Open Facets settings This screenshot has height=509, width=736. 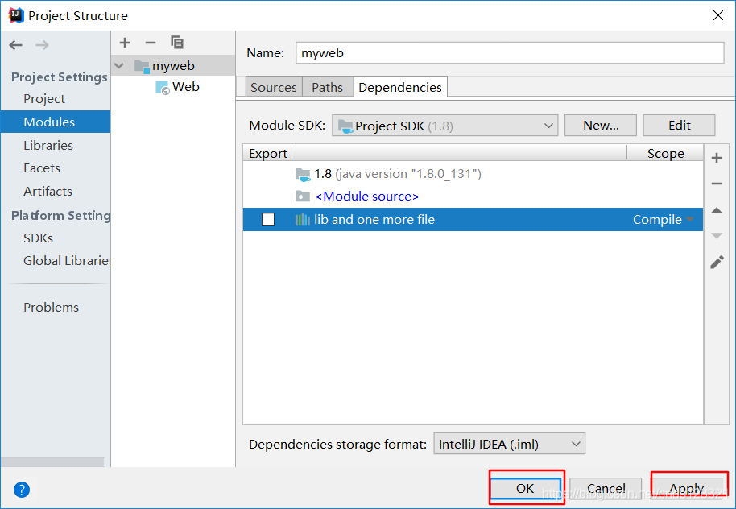[x=42, y=168]
